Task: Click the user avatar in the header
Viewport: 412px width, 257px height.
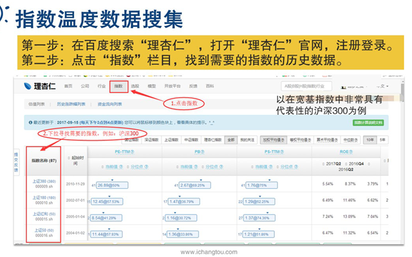Action: point(343,87)
